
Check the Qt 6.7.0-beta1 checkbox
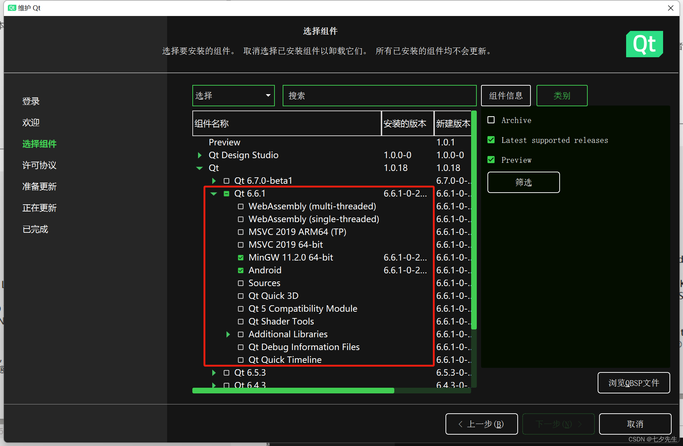pyautogui.click(x=226, y=181)
